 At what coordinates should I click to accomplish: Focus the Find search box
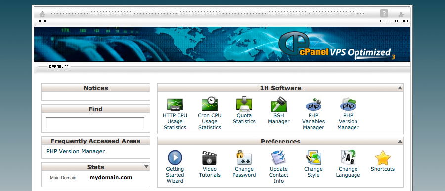(x=95, y=123)
